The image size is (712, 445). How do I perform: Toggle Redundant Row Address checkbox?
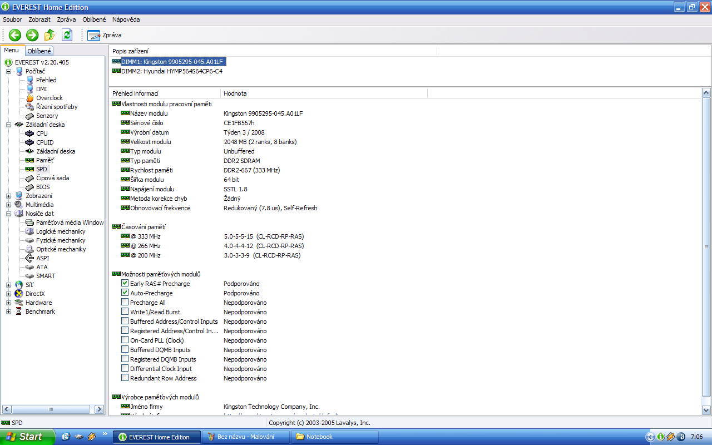point(125,378)
